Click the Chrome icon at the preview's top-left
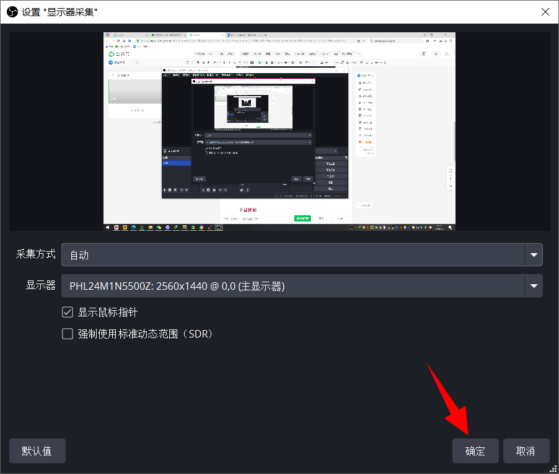This screenshot has width=559, height=474. (108, 35)
